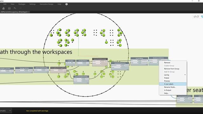Choose Rename Node... in context menu
Viewport: 203px width, 114px height.
173,87
